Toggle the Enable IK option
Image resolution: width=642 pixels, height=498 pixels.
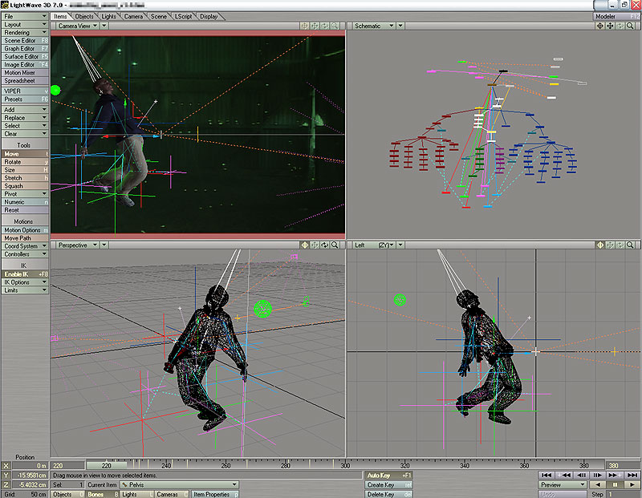click(x=25, y=274)
